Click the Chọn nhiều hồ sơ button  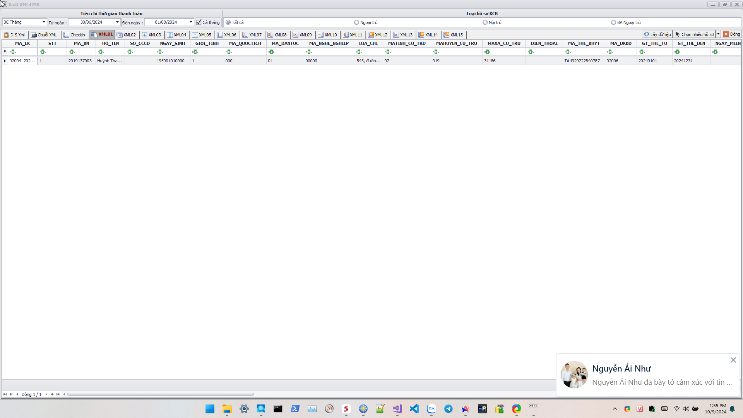694,34
